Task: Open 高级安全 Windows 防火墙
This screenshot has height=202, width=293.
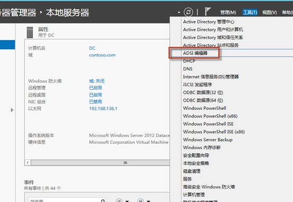Action: pos(209,187)
